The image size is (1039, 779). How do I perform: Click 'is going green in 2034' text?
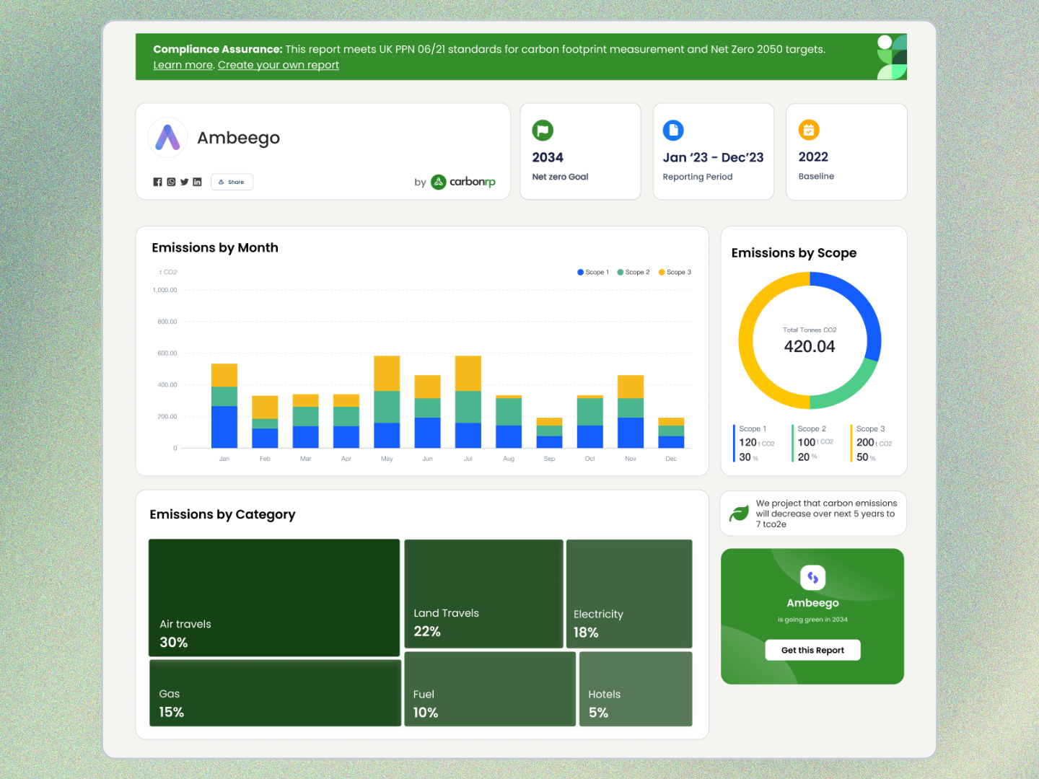pyautogui.click(x=812, y=620)
